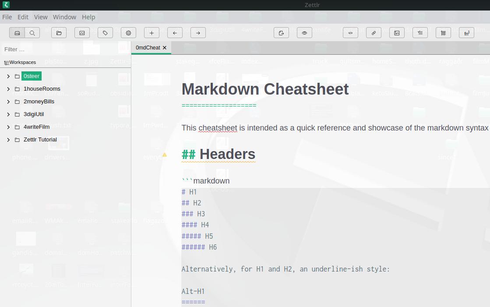Click the Filter input field
The width and height of the screenshot is (490, 307).
point(65,49)
